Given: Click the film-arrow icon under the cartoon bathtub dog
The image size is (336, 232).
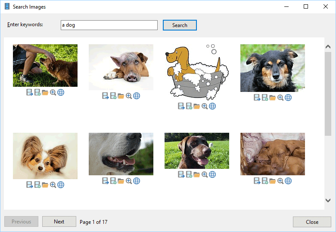Looking at the screenshot, I should point(181,106).
